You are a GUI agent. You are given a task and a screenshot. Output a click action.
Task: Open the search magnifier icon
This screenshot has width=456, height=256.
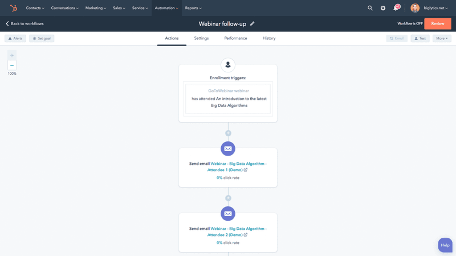[370, 8]
